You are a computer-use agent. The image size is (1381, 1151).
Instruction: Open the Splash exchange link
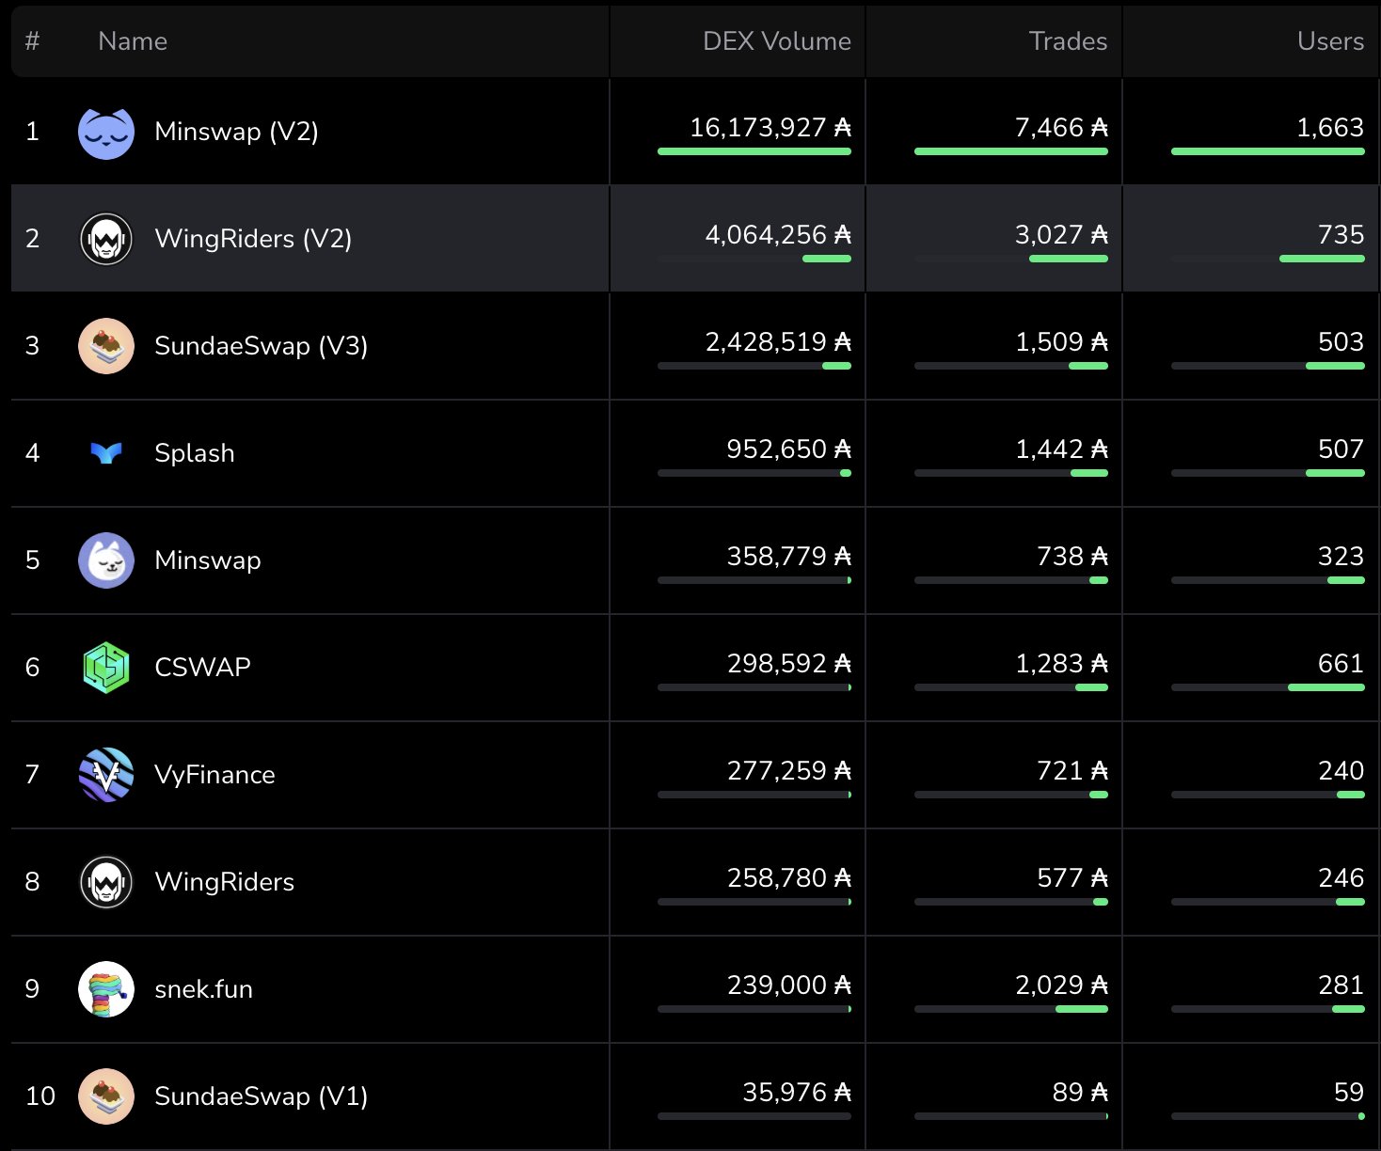click(195, 453)
